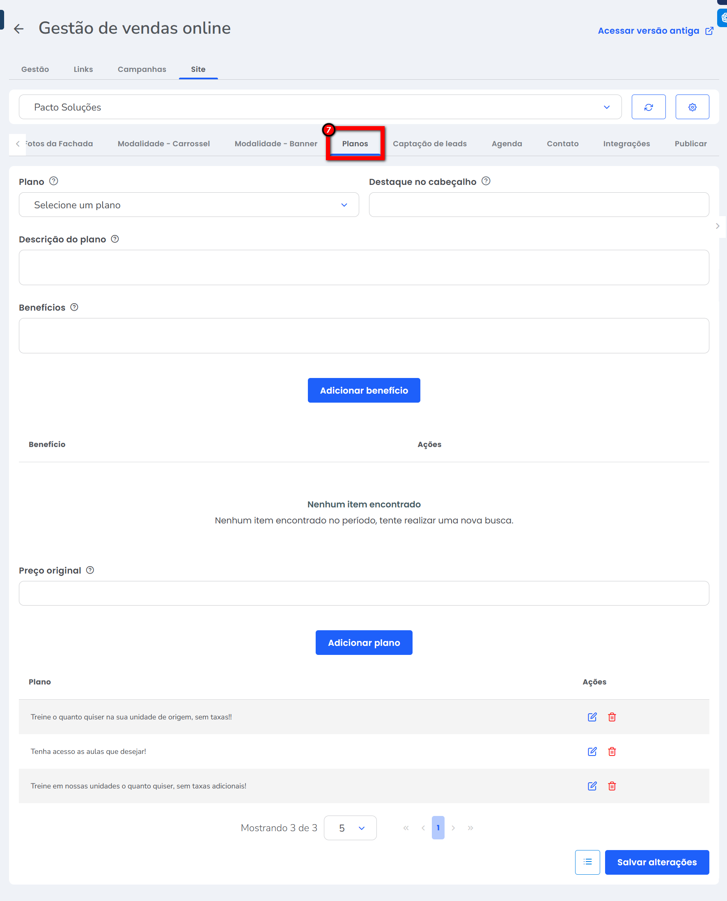
Task: Open the items-per-page dropdown showing 5
Action: pyautogui.click(x=350, y=827)
